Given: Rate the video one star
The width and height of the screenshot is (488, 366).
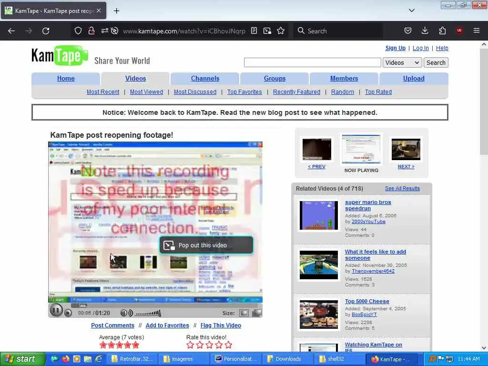Looking at the screenshot, I should click(x=191, y=345).
